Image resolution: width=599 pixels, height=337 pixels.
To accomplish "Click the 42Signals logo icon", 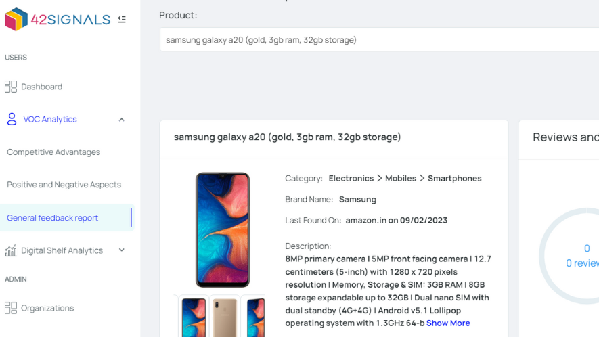I will click(16, 19).
